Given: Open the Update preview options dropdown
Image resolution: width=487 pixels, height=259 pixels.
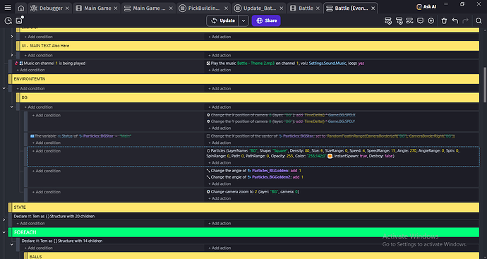Looking at the screenshot, I should pyautogui.click(x=243, y=20).
